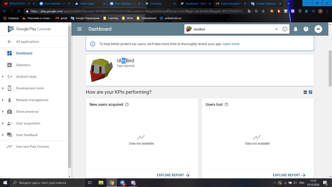The height and width of the screenshot is (187, 332).
Task: Explore report for New users acquired
Action: coord(173,175)
